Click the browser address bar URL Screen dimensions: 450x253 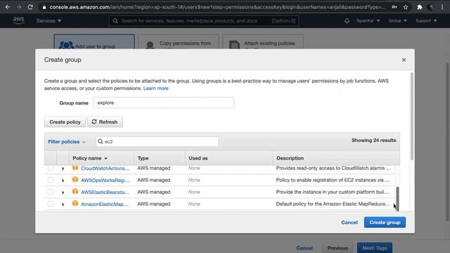point(217,7)
